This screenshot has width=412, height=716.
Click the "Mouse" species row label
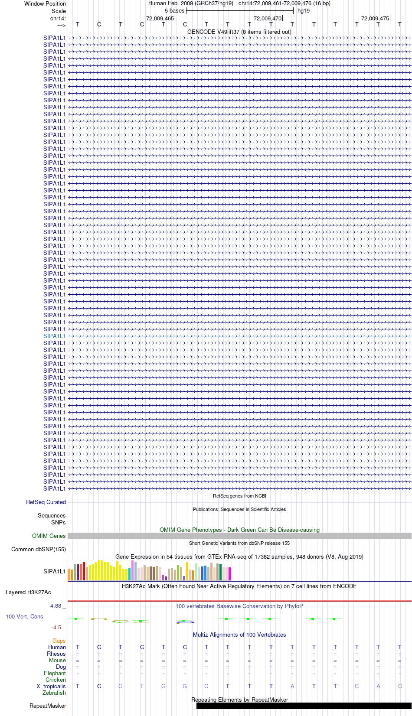57,660
